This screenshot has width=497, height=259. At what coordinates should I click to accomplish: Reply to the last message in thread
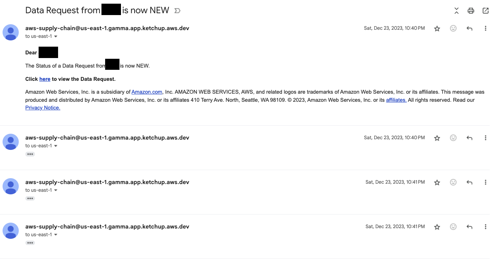pyautogui.click(x=469, y=227)
